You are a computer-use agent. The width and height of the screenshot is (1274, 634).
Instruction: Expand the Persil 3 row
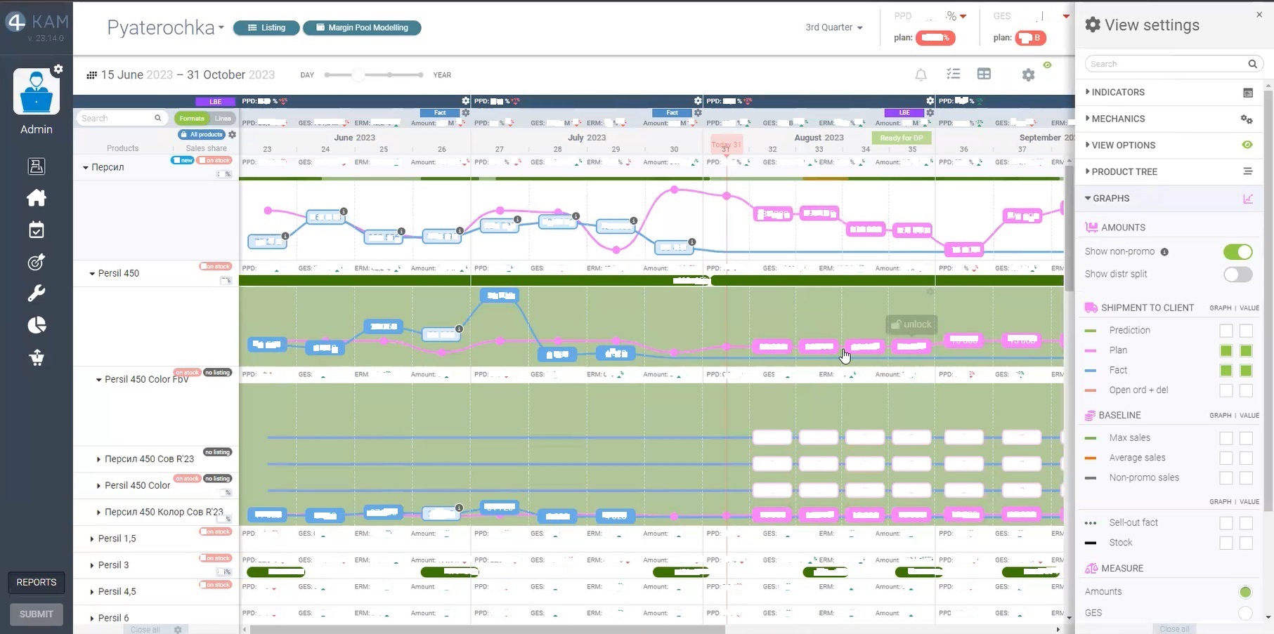tap(92, 565)
